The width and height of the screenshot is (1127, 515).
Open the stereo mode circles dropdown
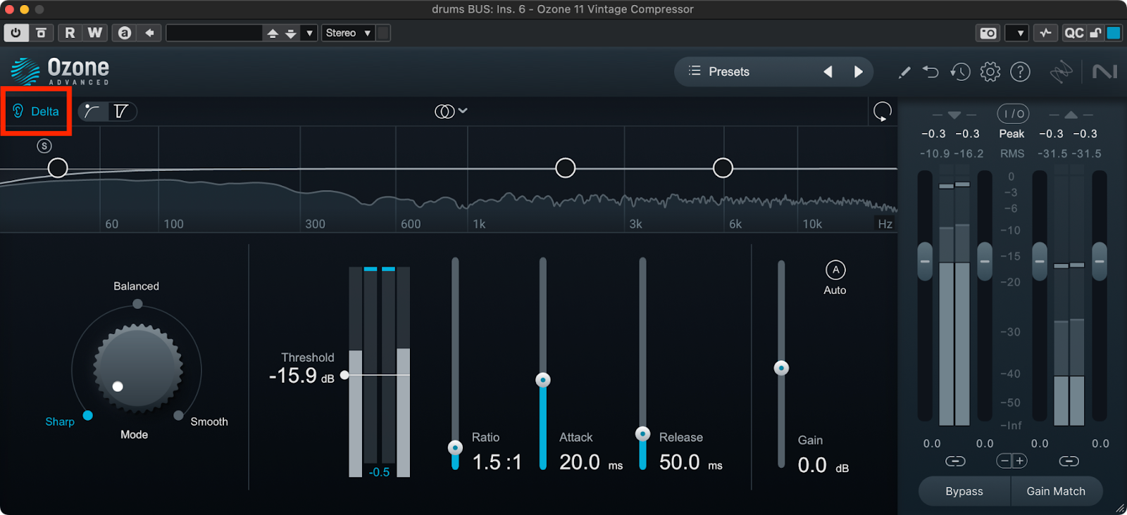[x=451, y=111]
